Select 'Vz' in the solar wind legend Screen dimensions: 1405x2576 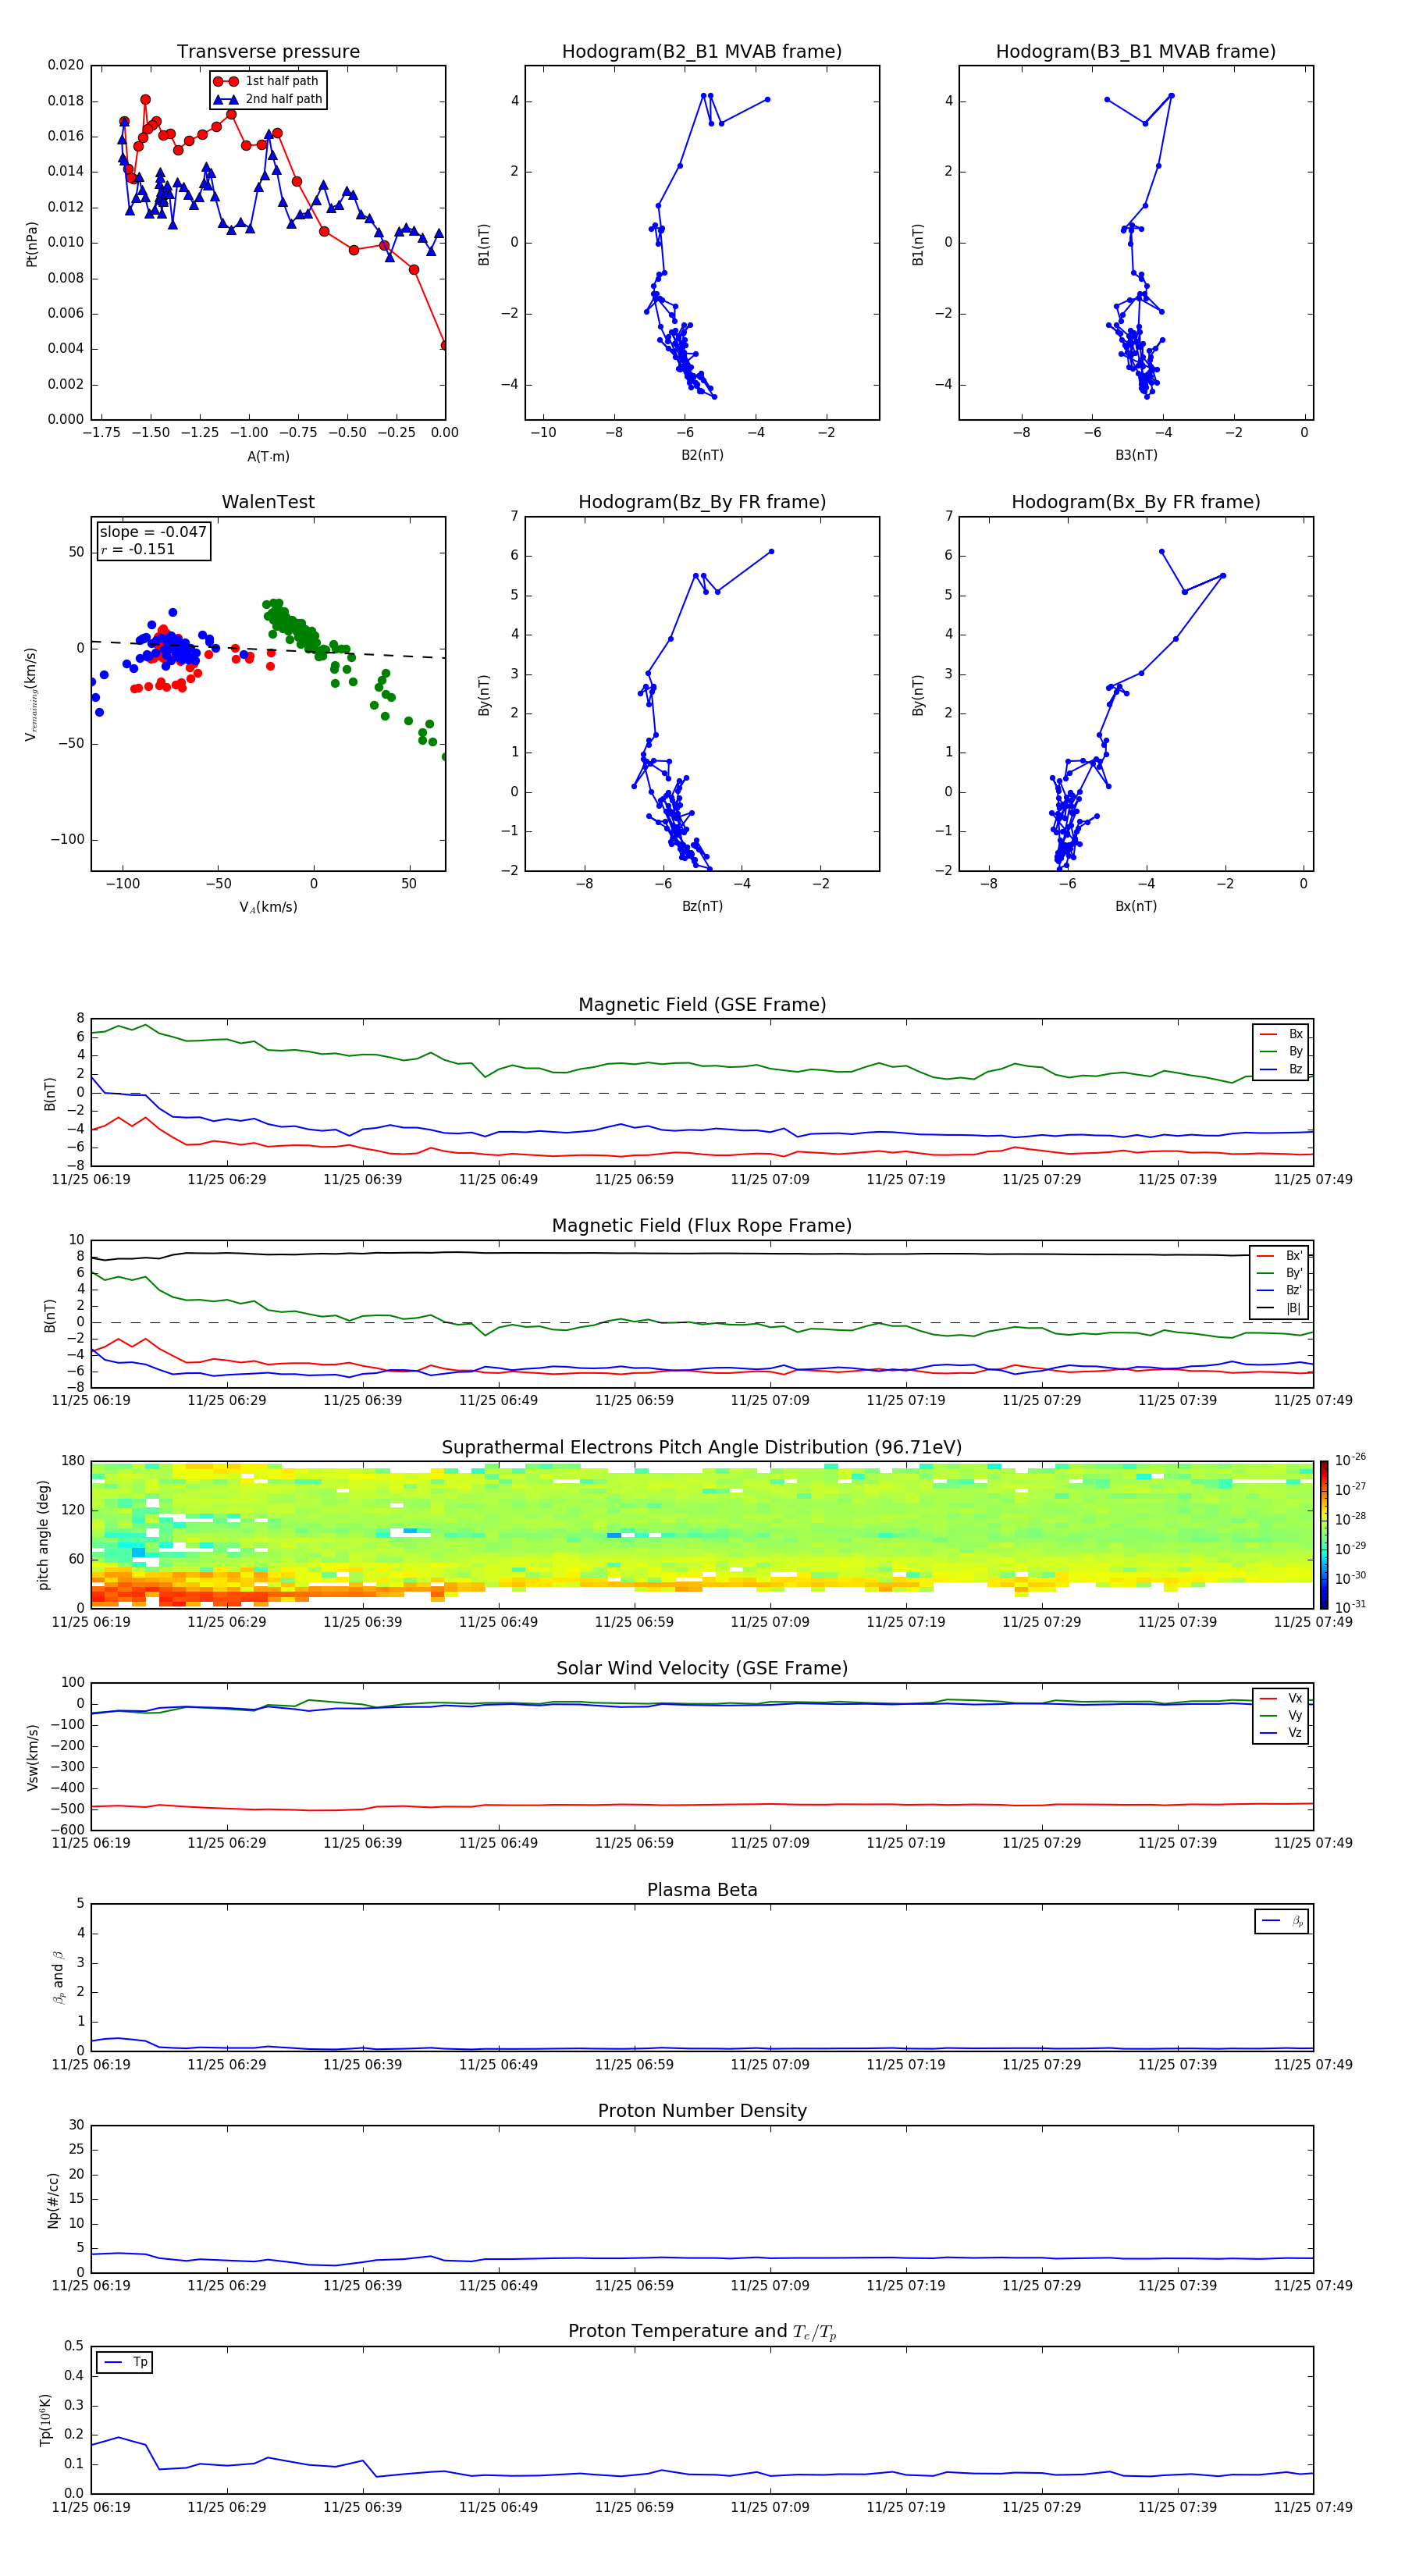pos(1282,1733)
